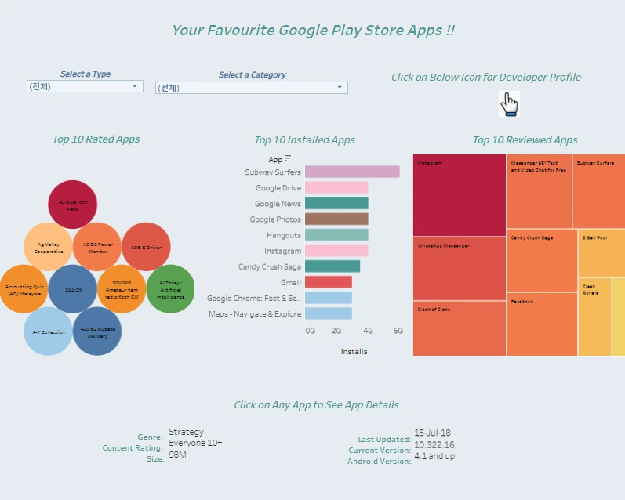Open the Select a Type dropdown

click(85, 86)
